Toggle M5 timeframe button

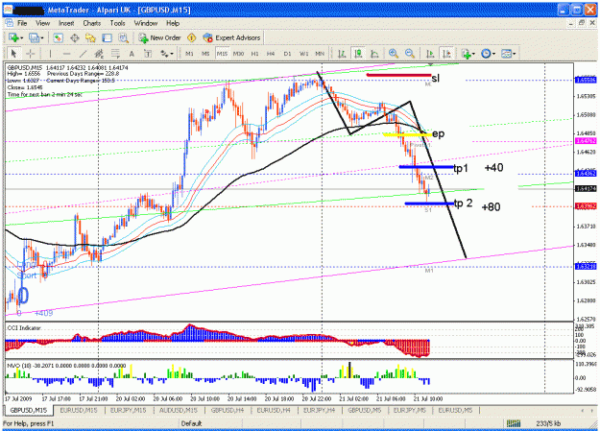click(205, 54)
